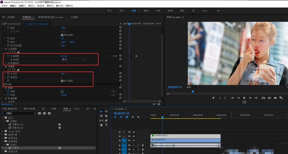The width and height of the screenshot is (288, 154).
Task: Switch to the 颜色 workspace
Action: (146, 11)
